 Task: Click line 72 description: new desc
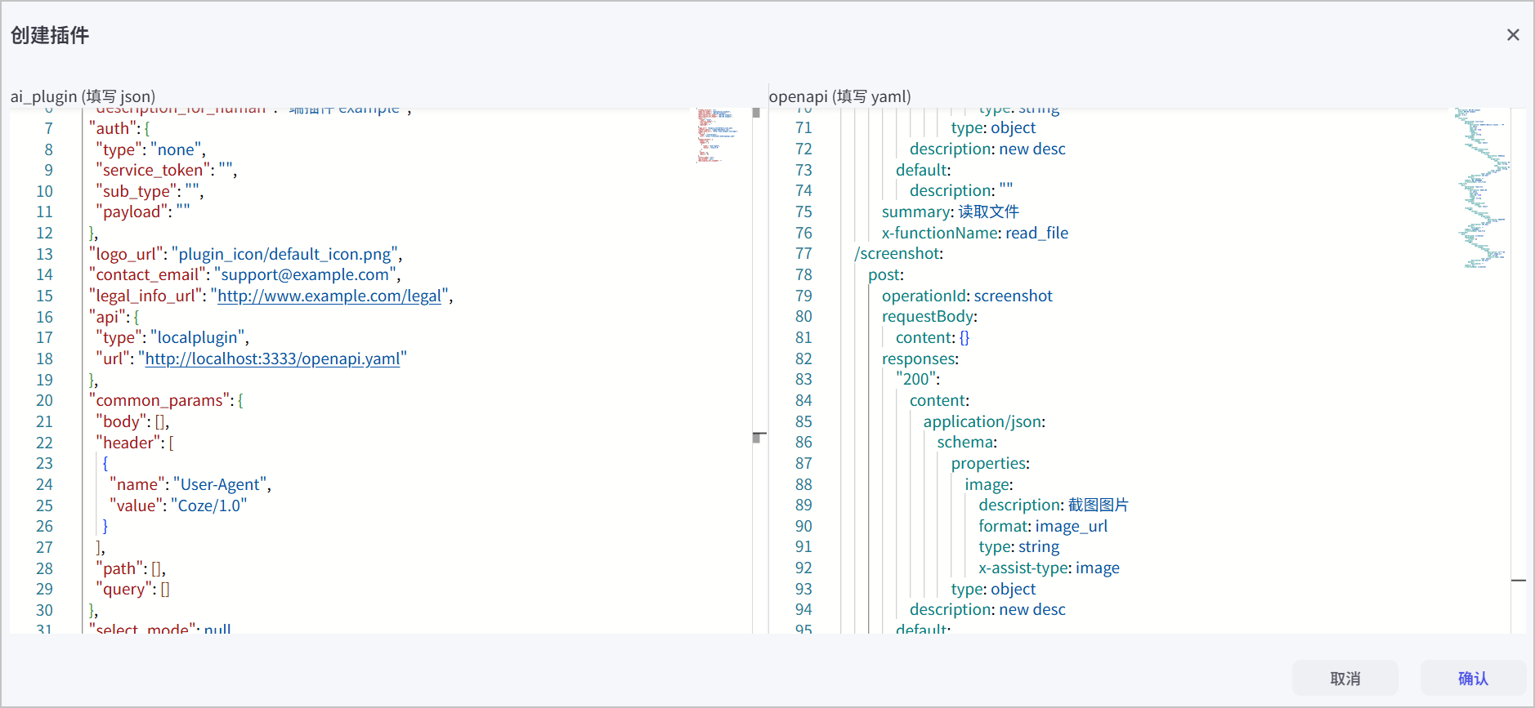pos(987,149)
